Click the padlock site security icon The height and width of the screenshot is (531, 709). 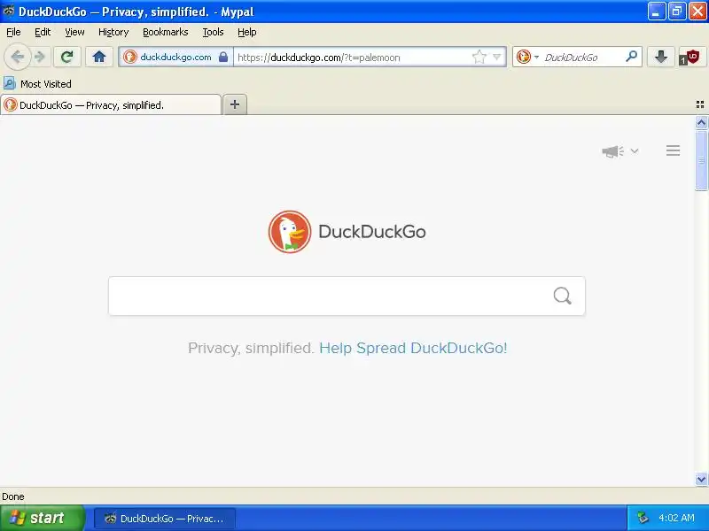[x=223, y=57]
